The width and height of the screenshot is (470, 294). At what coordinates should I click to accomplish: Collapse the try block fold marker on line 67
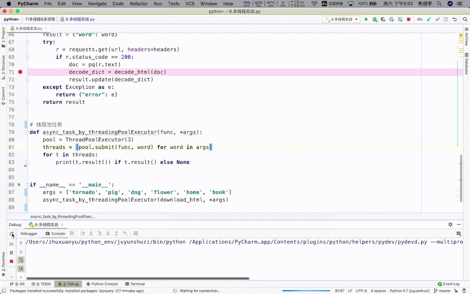point(27,42)
